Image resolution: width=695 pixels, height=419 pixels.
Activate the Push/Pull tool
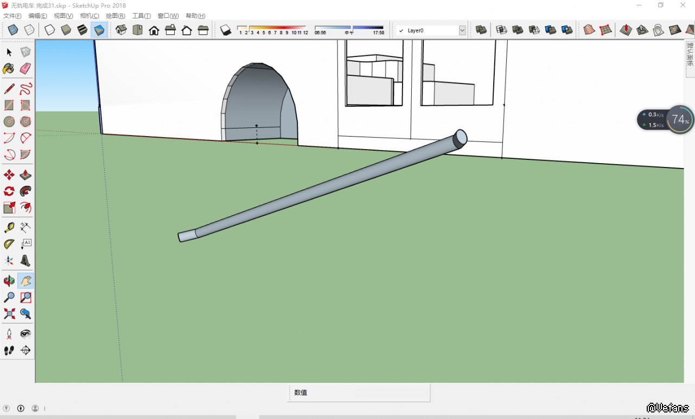[25, 175]
